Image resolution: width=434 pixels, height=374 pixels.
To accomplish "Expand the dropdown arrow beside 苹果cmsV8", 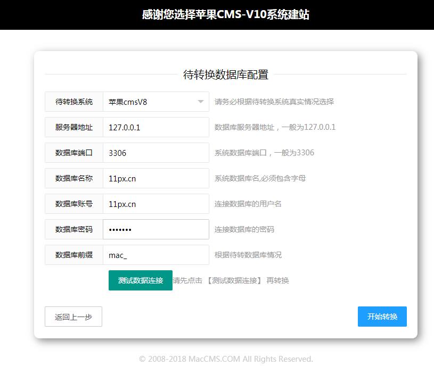I will [x=201, y=102].
